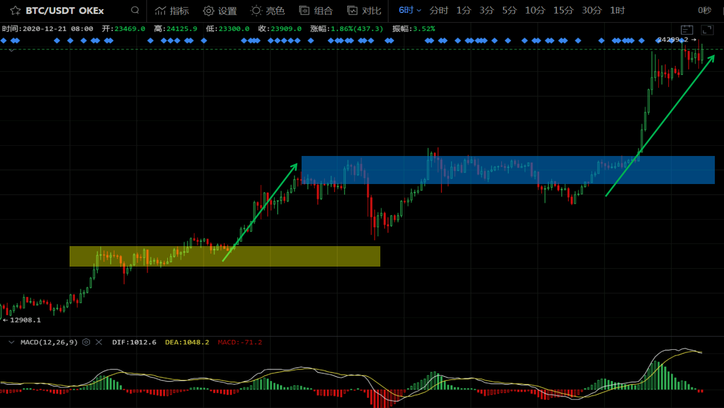
Task: Click the 0秒 countdown label
Action: [705, 10]
